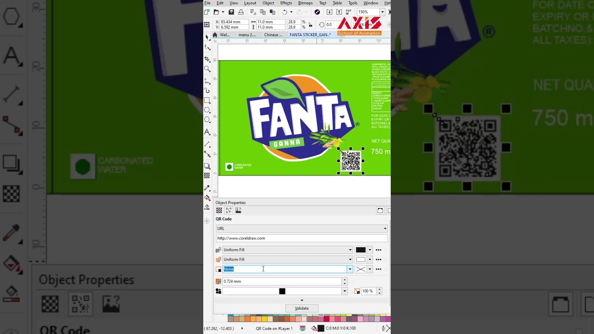Expand the None outline type dropdown
594x334 pixels.
point(350,269)
